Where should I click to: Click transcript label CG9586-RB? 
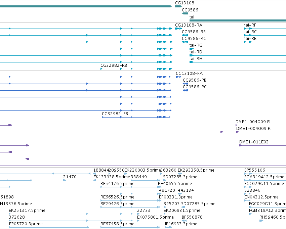tap(194, 32)
